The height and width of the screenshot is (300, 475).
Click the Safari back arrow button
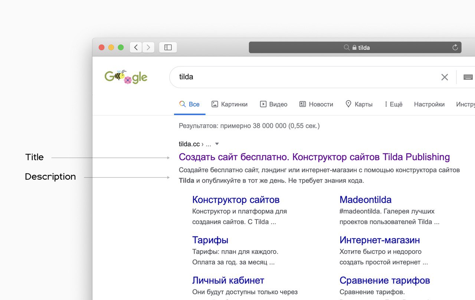coord(136,48)
